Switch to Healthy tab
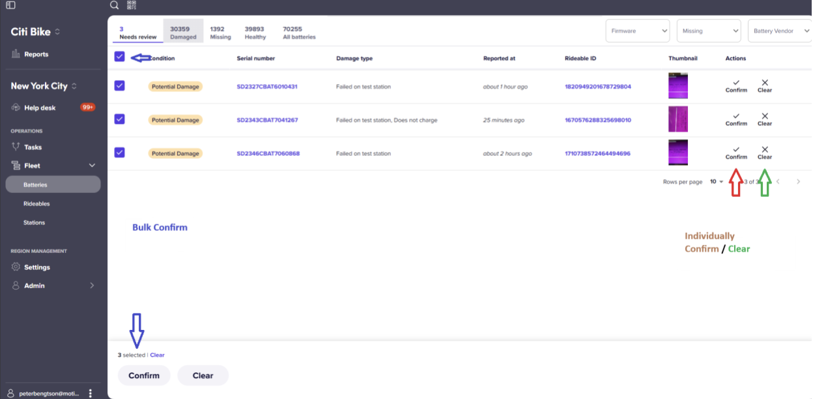The width and height of the screenshot is (813, 399). (255, 33)
